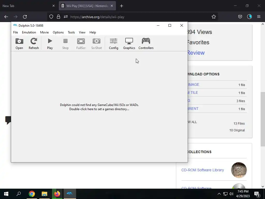Click the '13 Files' text
This screenshot has width=265, height=199.
click(x=239, y=124)
